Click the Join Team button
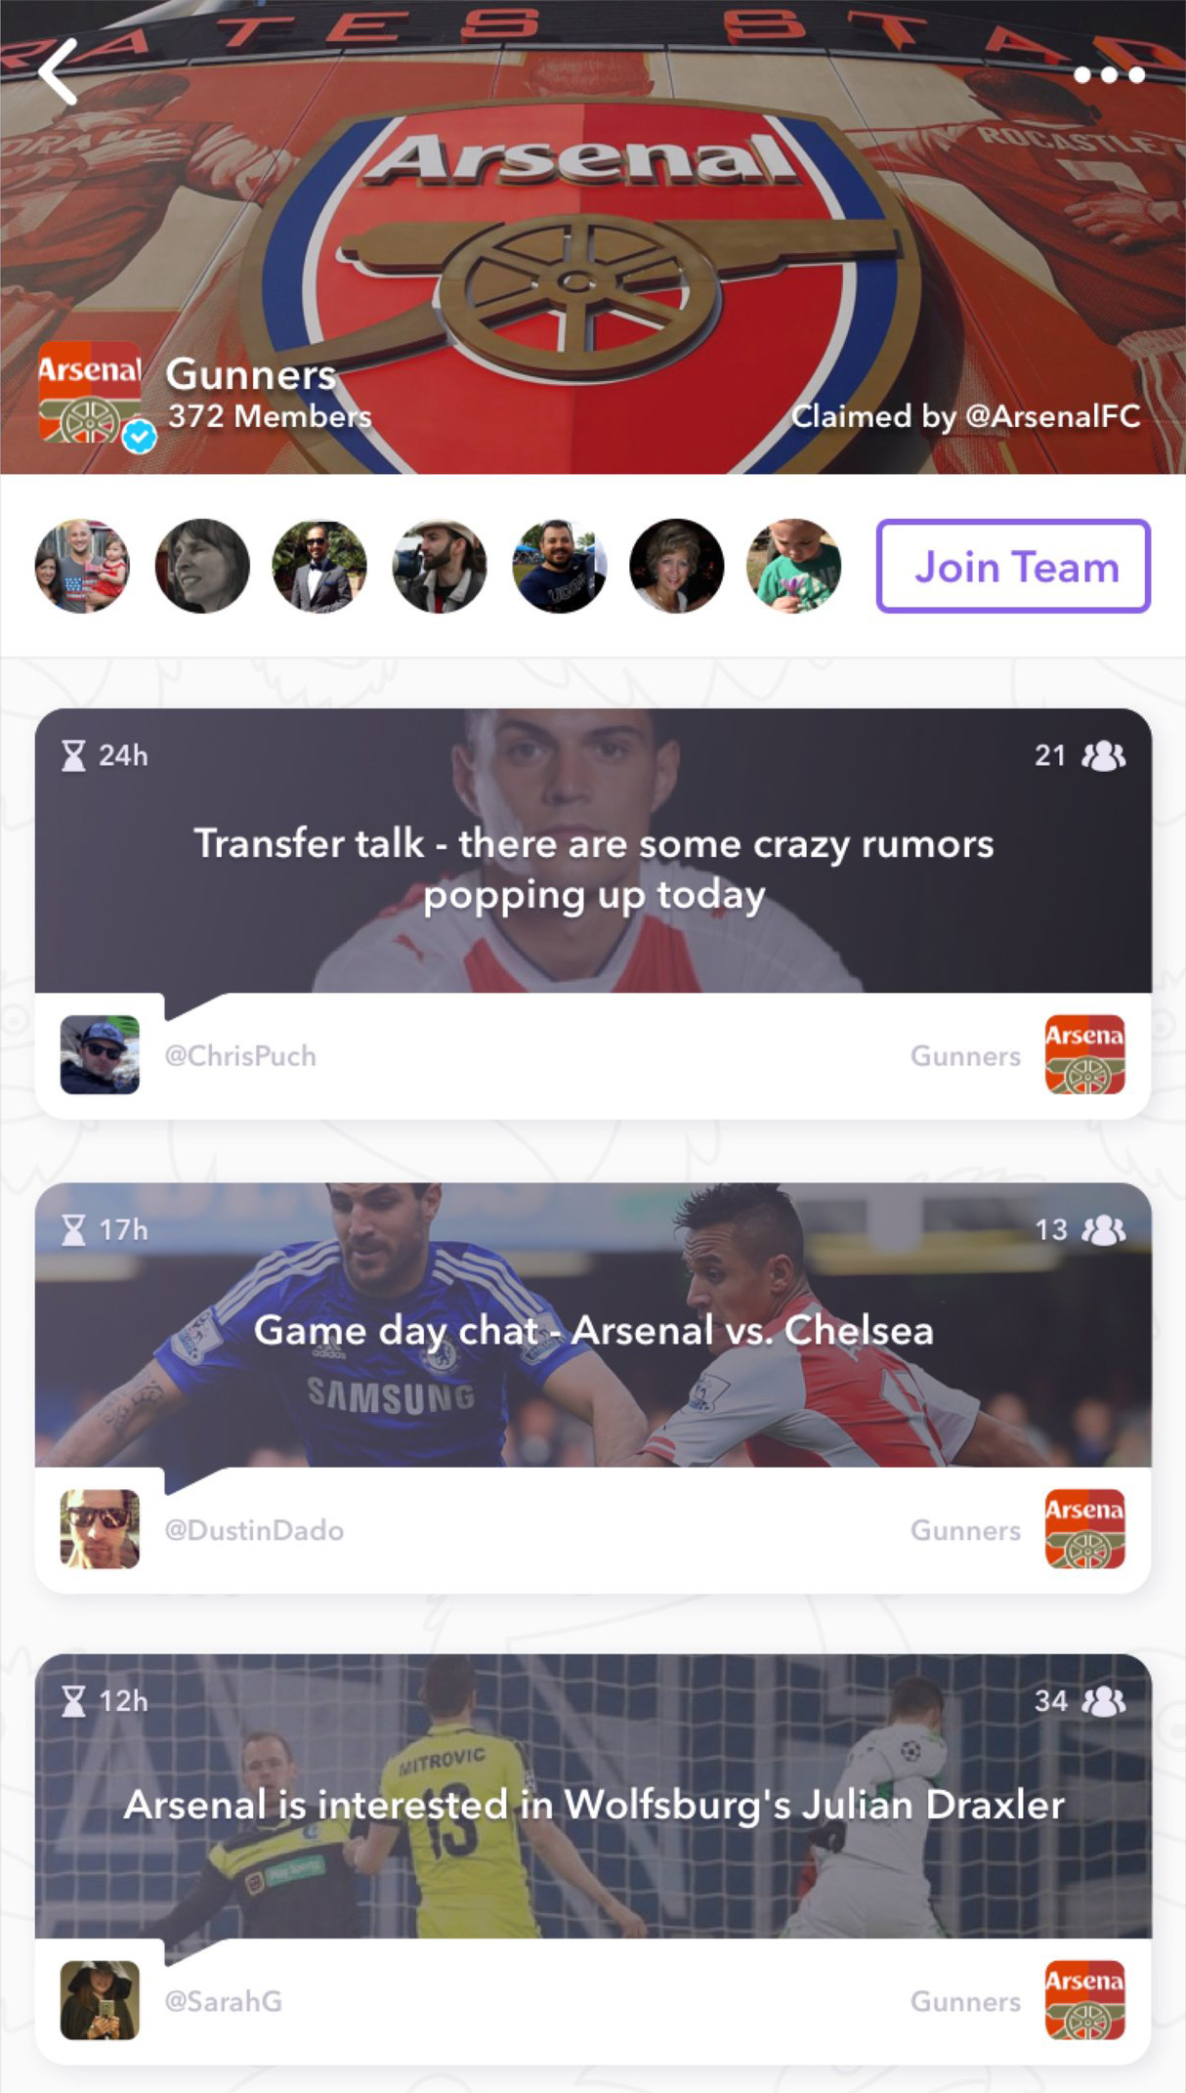Screen dimensions: 1186x2093 pos(1013,567)
